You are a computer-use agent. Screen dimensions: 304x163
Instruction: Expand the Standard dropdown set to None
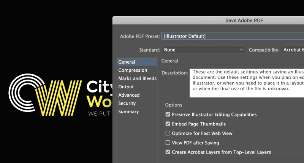click(x=203, y=50)
